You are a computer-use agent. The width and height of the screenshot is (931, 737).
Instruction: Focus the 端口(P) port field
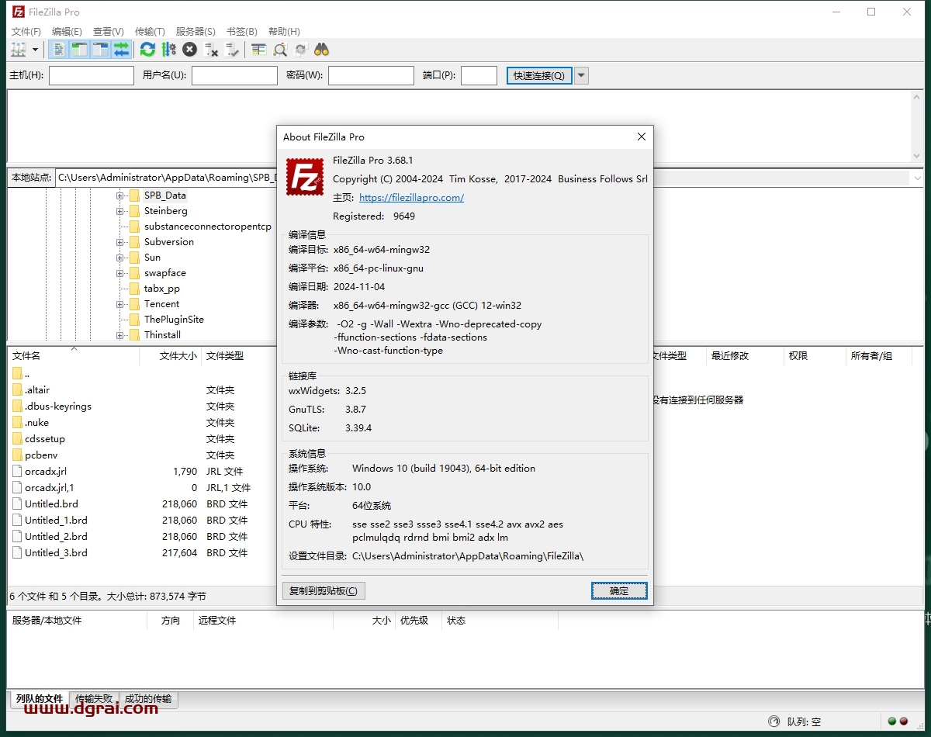[x=479, y=75]
